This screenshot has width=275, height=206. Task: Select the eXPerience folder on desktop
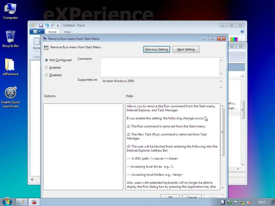[10, 67]
